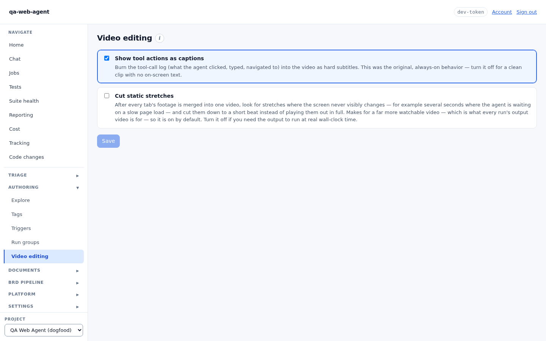Select Suite health in navigation
546x341 pixels.
click(44, 101)
